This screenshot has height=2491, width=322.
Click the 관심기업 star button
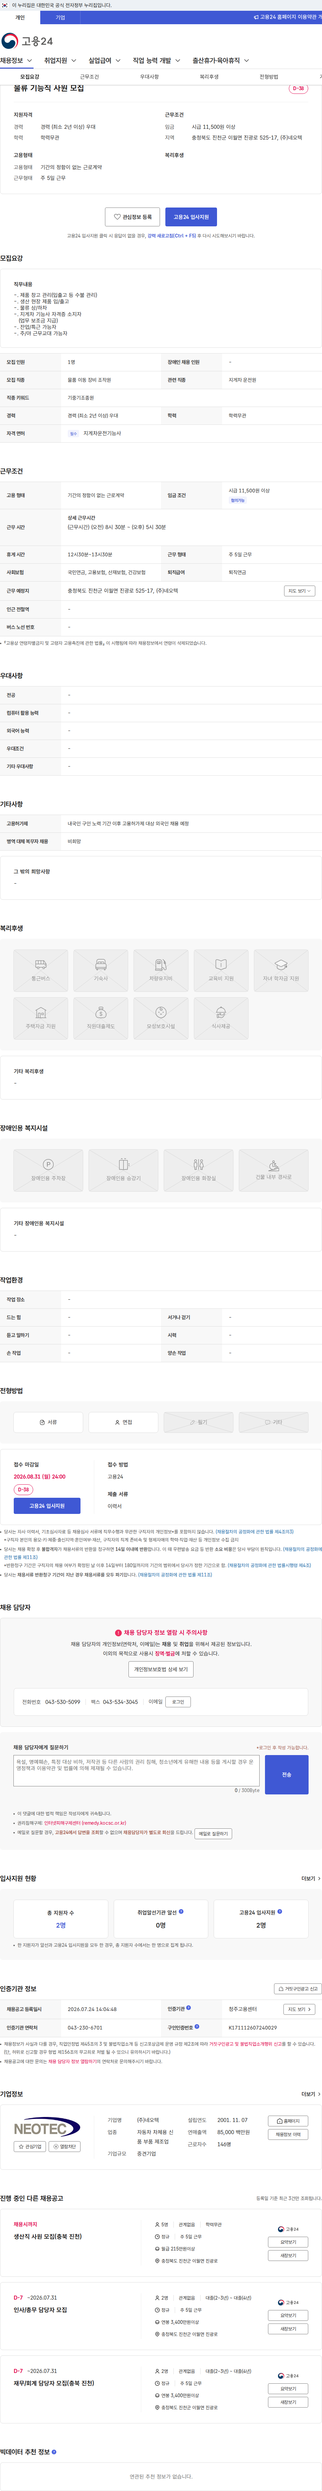click(x=30, y=2146)
